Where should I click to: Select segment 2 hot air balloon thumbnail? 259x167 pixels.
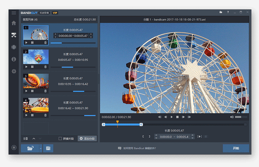36,57
